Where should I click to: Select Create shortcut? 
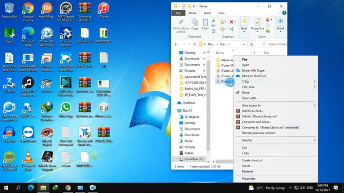pyautogui.click(x=276, y=160)
